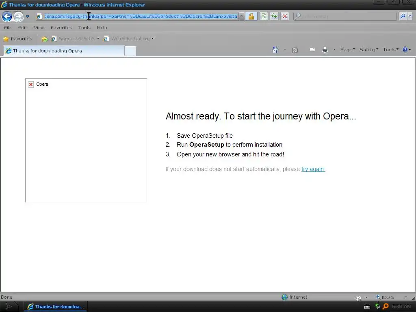This screenshot has height=312, width=416.
Task: Click the Favorites star button
Action: (17, 39)
